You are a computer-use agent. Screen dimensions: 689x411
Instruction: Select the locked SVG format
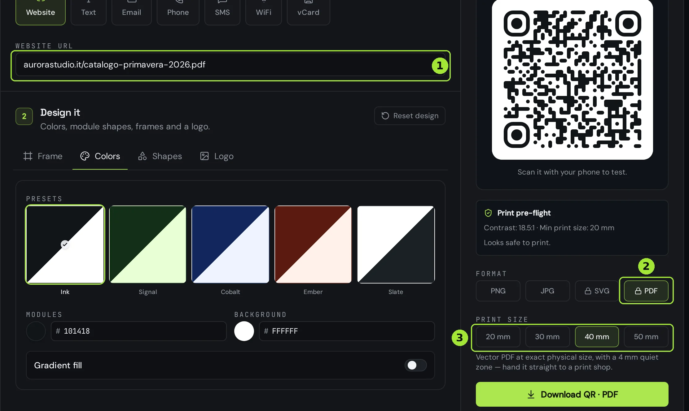point(597,291)
